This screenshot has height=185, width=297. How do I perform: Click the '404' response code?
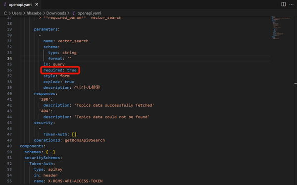click(45, 111)
